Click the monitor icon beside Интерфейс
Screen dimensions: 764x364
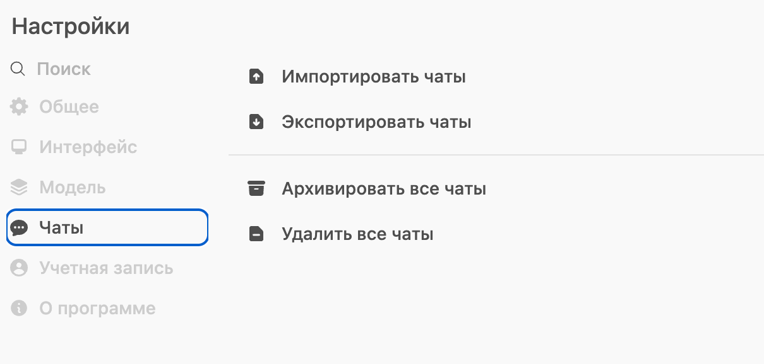click(x=20, y=147)
